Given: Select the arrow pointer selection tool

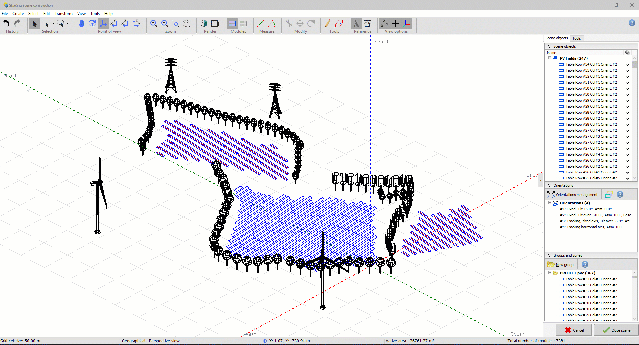Looking at the screenshot, I should 34,23.
